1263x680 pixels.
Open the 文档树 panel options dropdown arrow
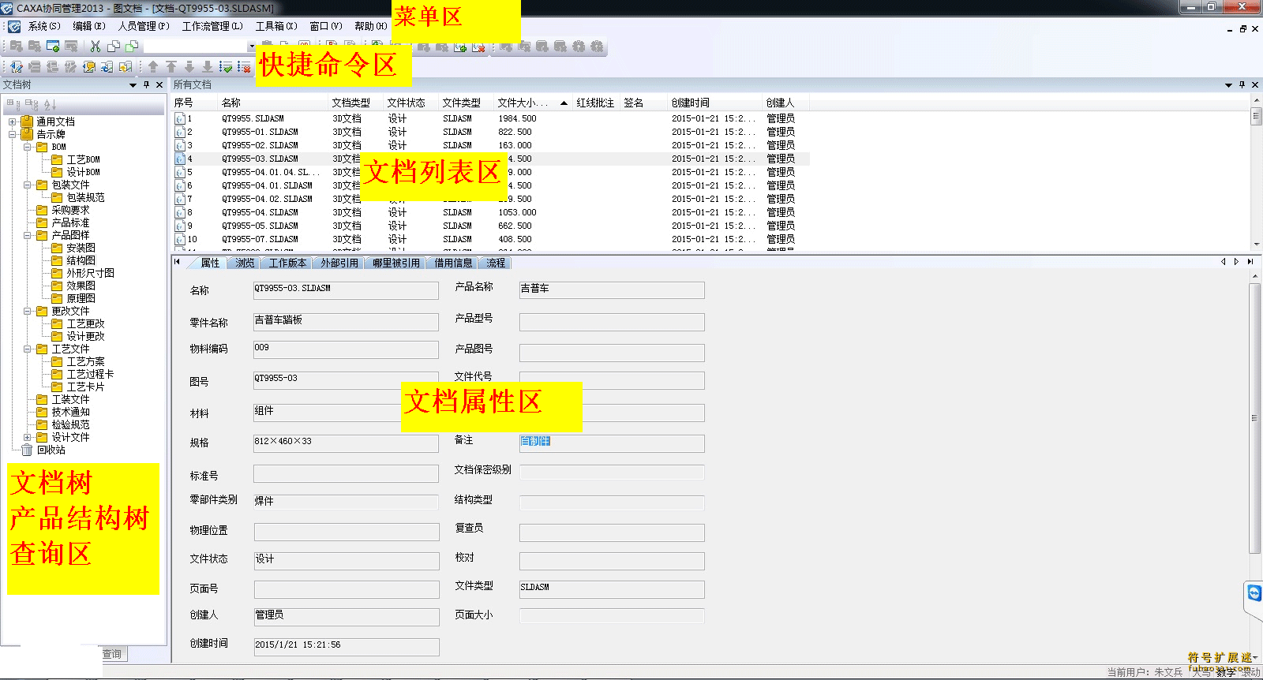pyautogui.click(x=133, y=84)
